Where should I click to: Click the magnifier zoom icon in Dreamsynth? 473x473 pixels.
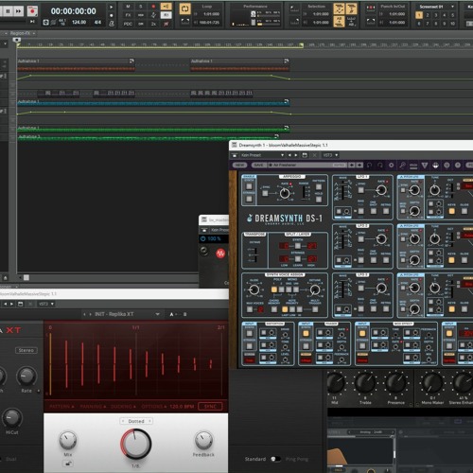click(403, 165)
